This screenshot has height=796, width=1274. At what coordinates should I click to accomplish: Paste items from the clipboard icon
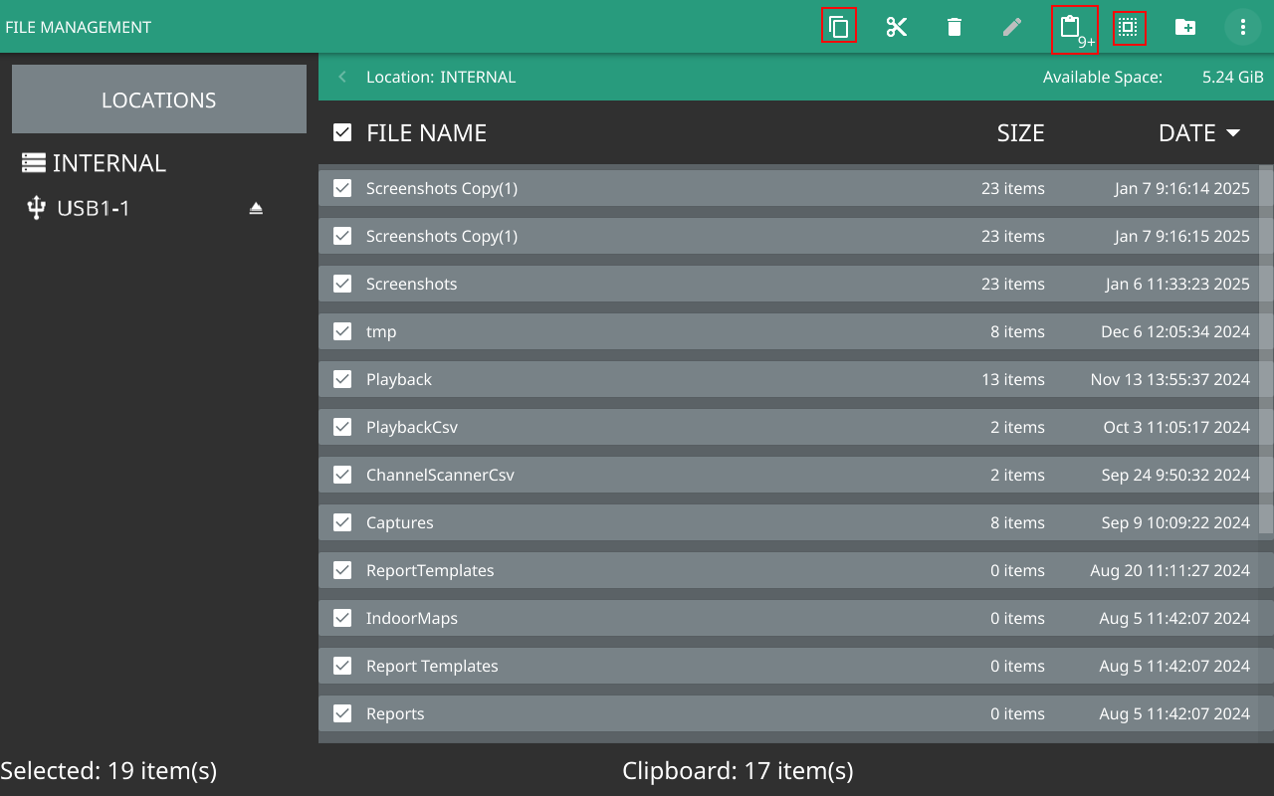[x=1072, y=28]
